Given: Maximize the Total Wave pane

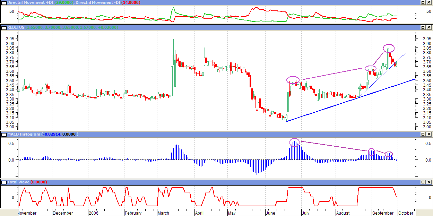Looking at the screenshot, I should pyautogui.click(x=423, y=182).
